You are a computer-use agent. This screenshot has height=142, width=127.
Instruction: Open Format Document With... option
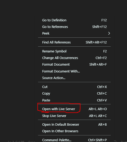75,71
